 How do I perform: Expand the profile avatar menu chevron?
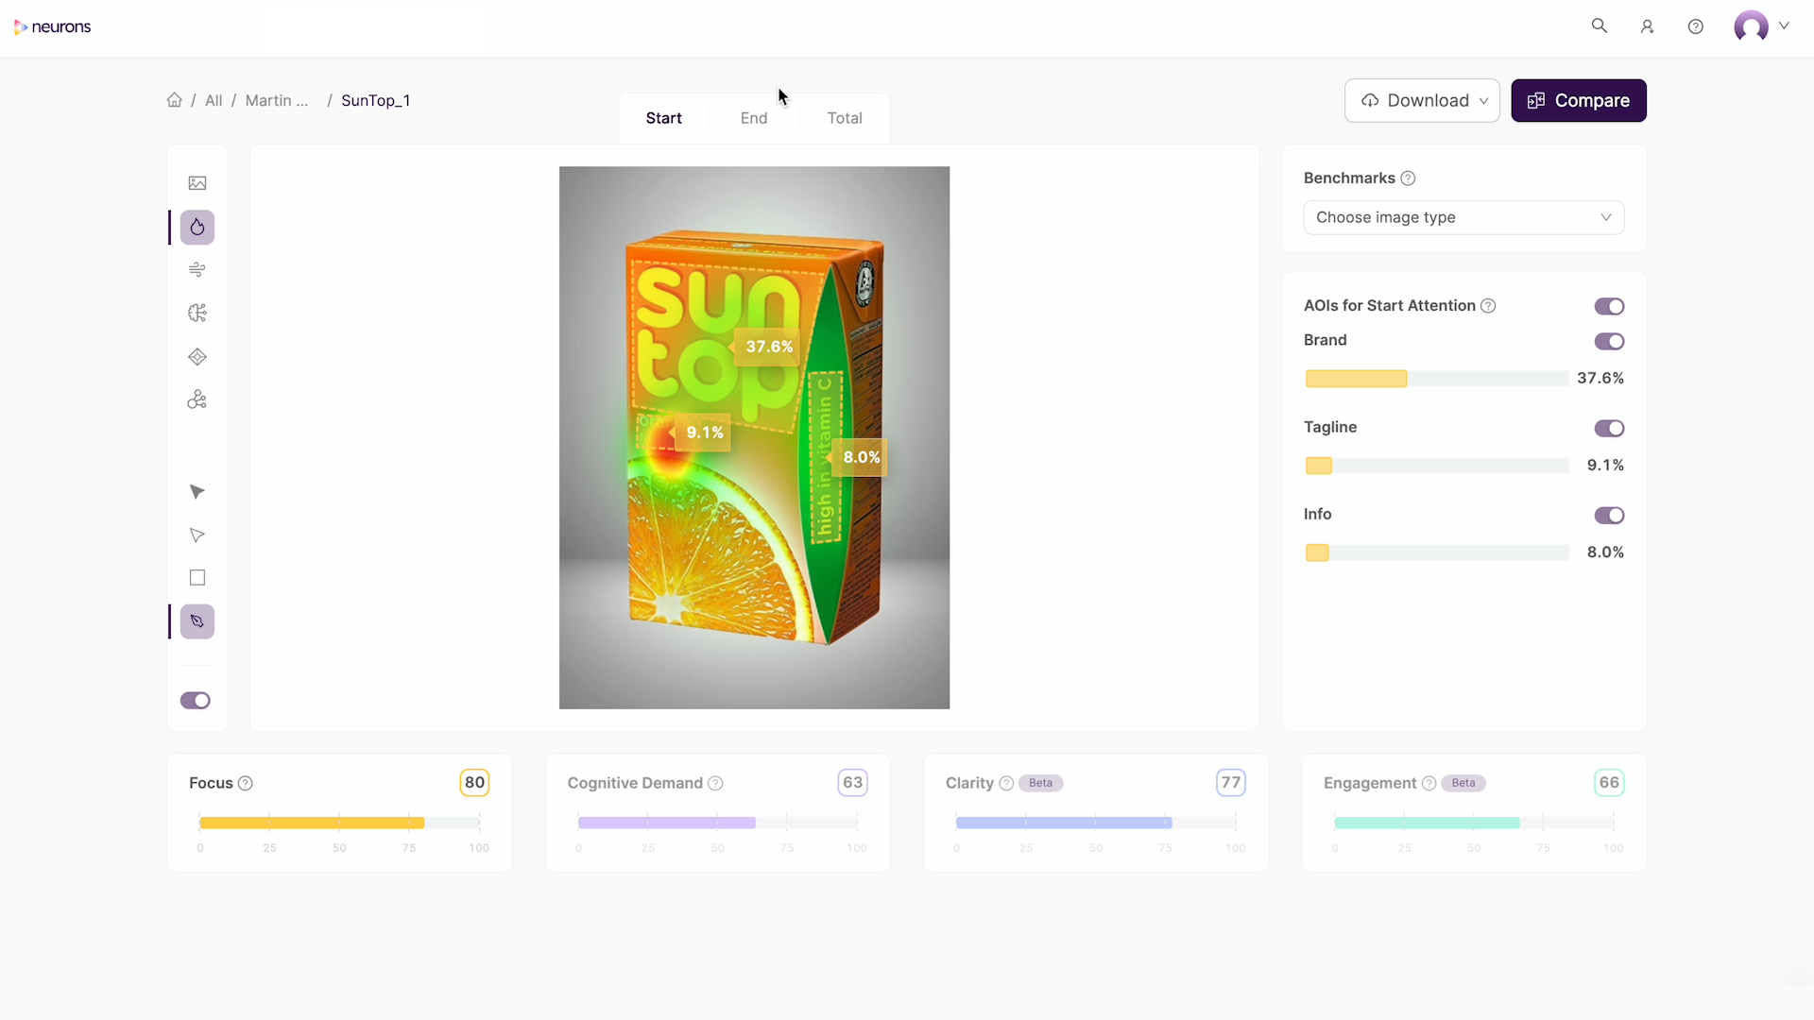click(x=1784, y=26)
